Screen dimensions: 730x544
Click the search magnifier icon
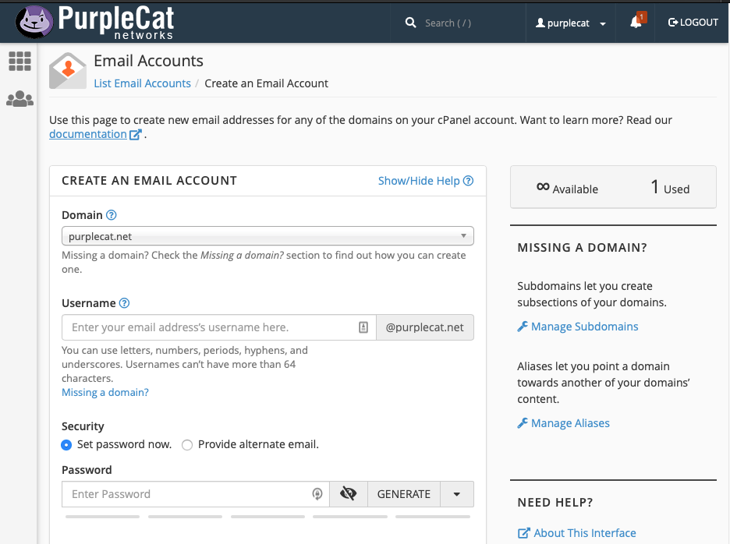(411, 23)
